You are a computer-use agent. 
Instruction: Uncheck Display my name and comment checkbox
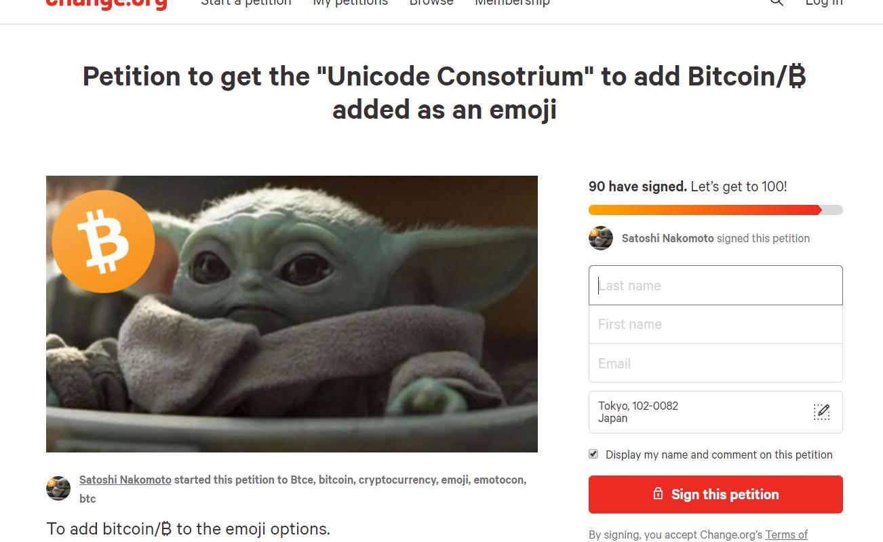point(593,454)
